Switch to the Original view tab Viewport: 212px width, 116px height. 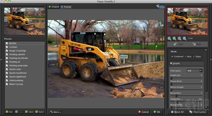click(x=54, y=7)
